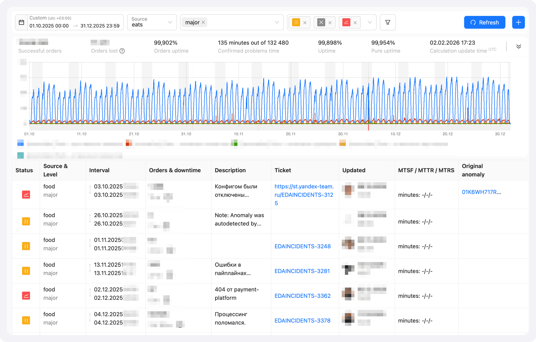Click red chart status icon on 02.12.2025 row

pyautogui.click(x=26, y=296)
